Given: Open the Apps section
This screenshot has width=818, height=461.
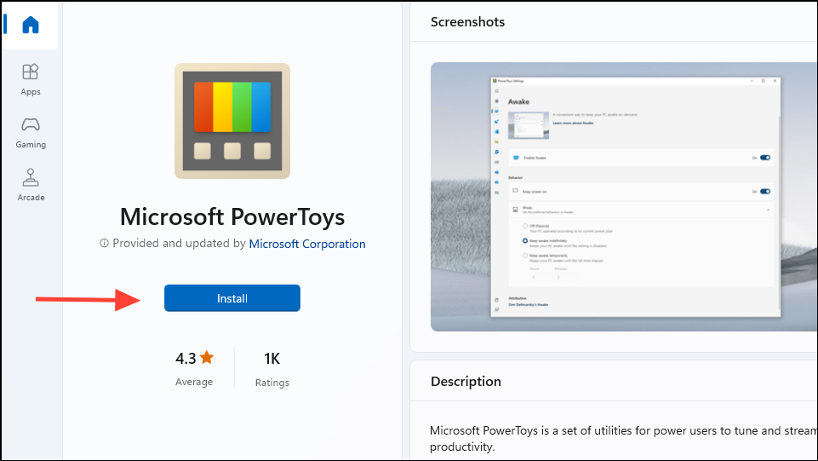Looking at the screenshot, I should point(31,79).
